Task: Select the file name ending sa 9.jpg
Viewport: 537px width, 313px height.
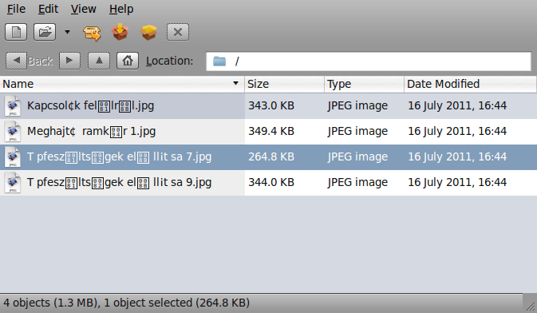Action: (x=119, y=182)
